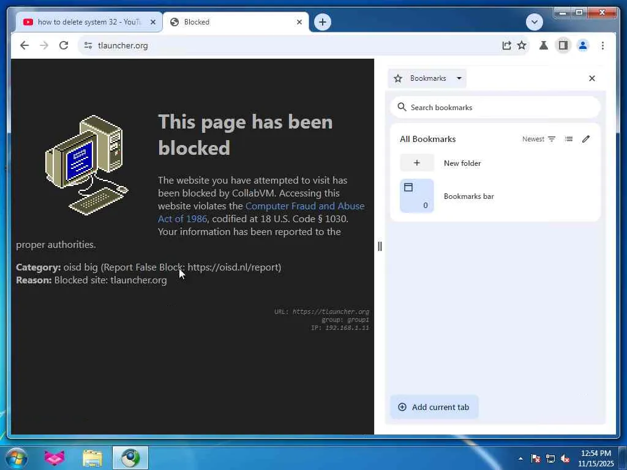
Task: Bookmark this tab with the star icon
Action: coord(522,45)
